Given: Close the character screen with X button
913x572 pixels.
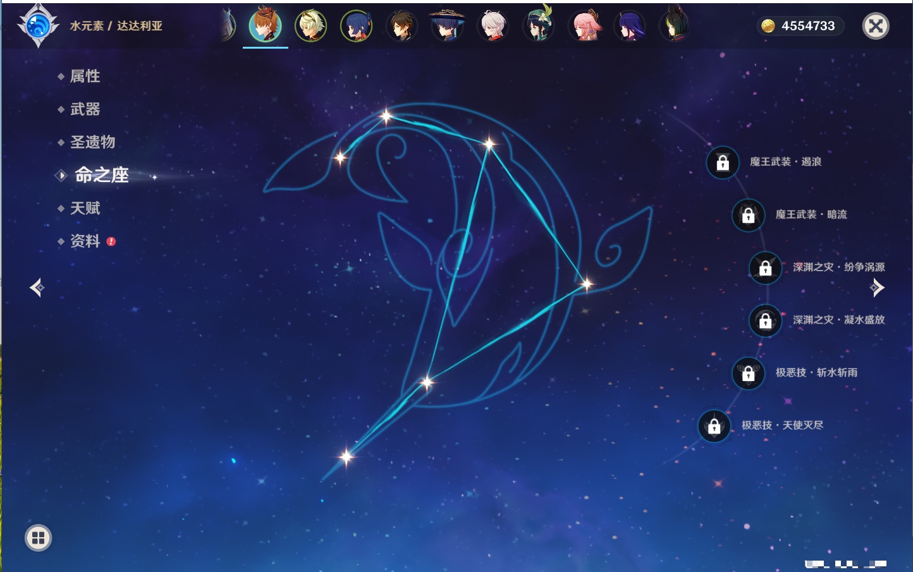Looking at the screenshot, I should 876,26.
